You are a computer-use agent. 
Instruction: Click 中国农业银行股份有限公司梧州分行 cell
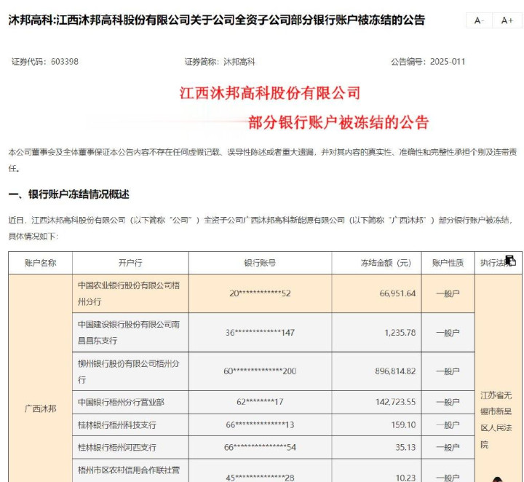point(130,293)
